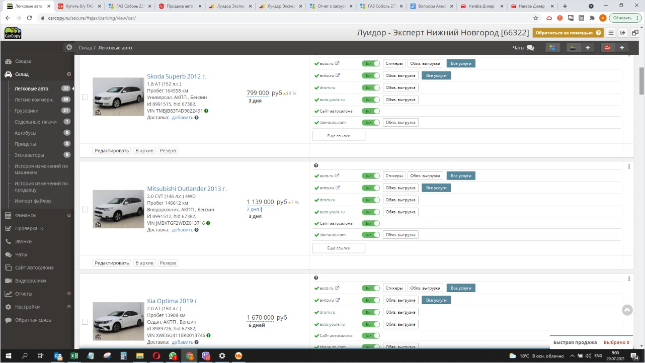Click the Kia Optima car thumbnail photo

point(118,321)
